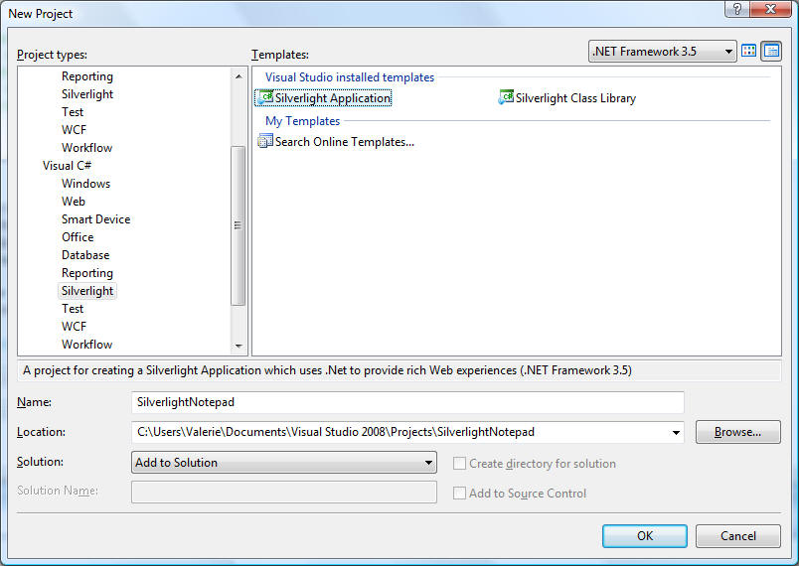Click the help question mark button
799x566 pixels.
(x=737, y=9)
